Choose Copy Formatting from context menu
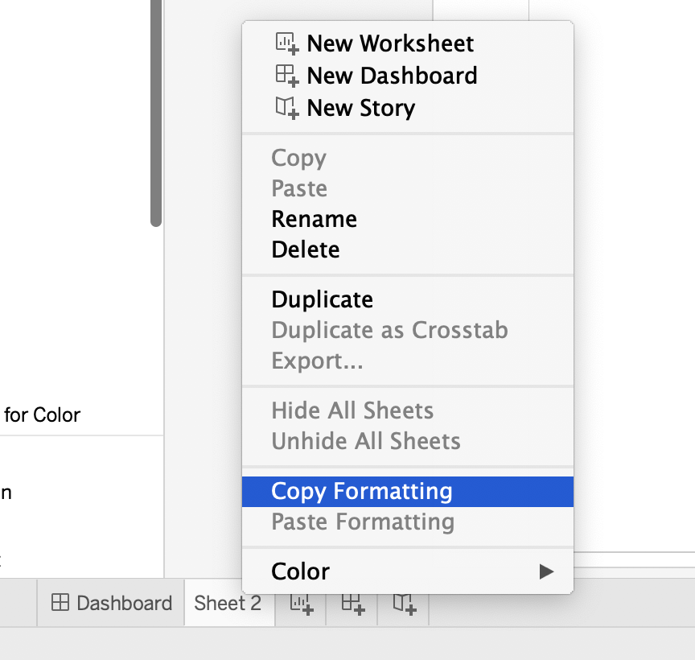 coord(362,491)
